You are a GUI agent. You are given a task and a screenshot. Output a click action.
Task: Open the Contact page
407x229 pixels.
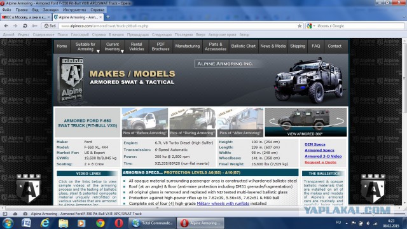coord(335,46)
